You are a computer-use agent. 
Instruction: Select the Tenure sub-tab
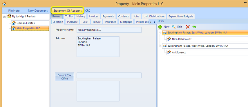click(x=97, y=22)
